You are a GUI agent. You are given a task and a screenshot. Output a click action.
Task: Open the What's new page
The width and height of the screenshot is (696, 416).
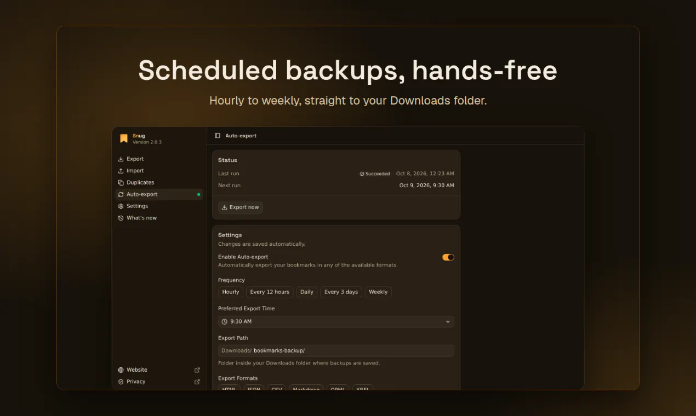[159, 218]
